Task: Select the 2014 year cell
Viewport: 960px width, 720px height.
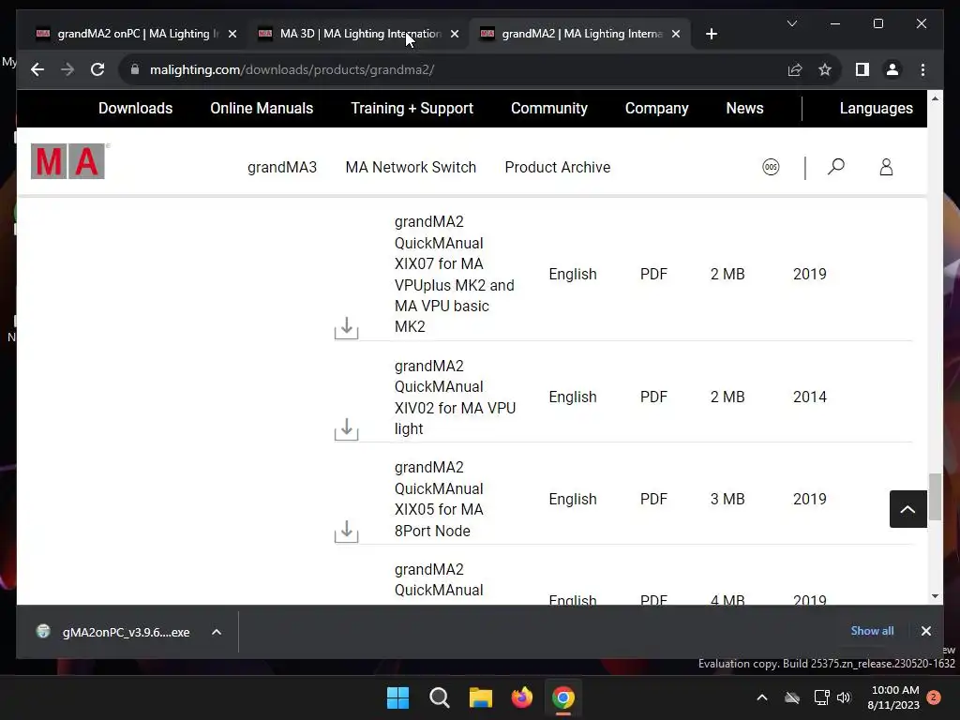Action: pos(809,397)
